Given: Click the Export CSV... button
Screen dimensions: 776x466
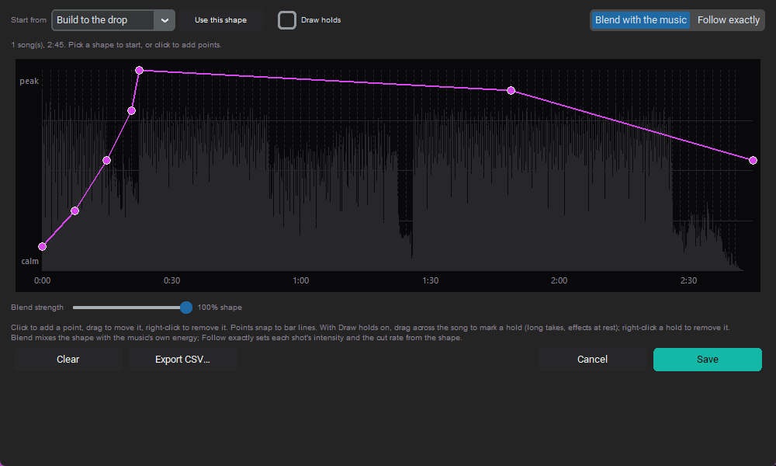Looking at the screenshot, I should tap(182, 360).
